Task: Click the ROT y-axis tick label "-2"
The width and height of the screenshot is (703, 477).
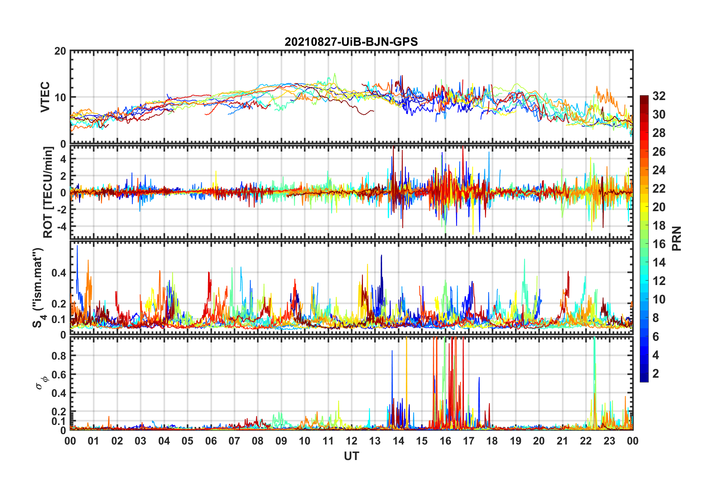Action: pyautogui.click(x=61, y=209)
